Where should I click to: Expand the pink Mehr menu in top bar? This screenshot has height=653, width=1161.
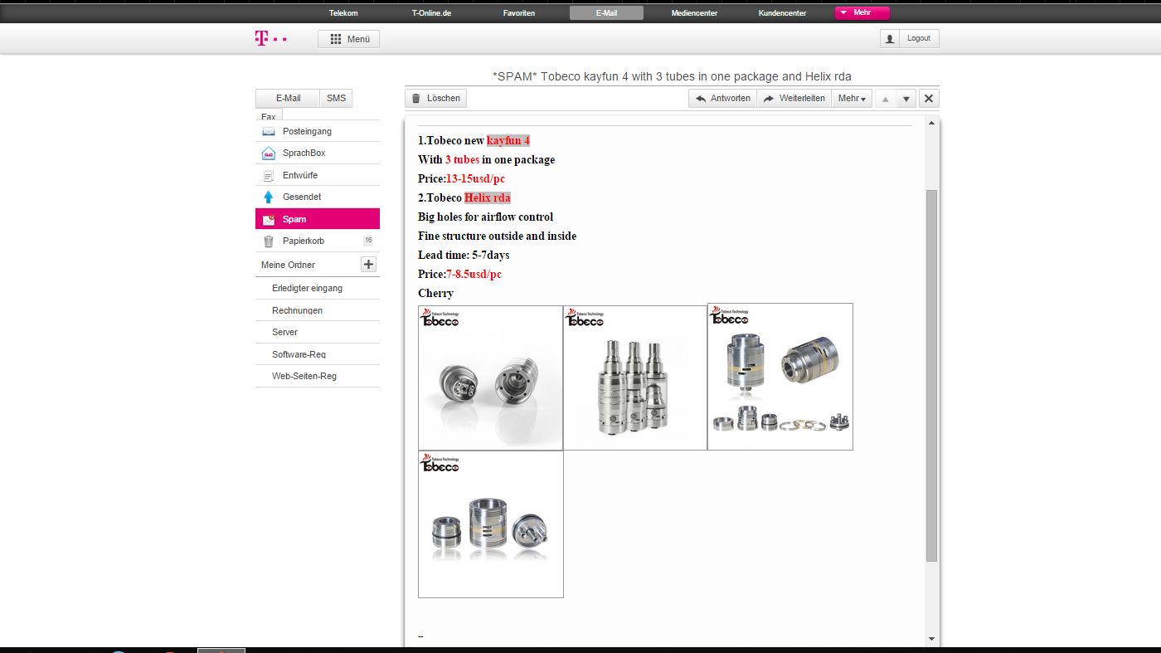(862, 13)
